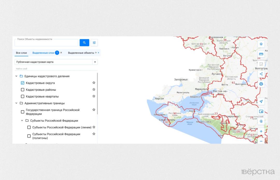Print the map using printer icon
280x180 pixels.
[x=261, y=84]
